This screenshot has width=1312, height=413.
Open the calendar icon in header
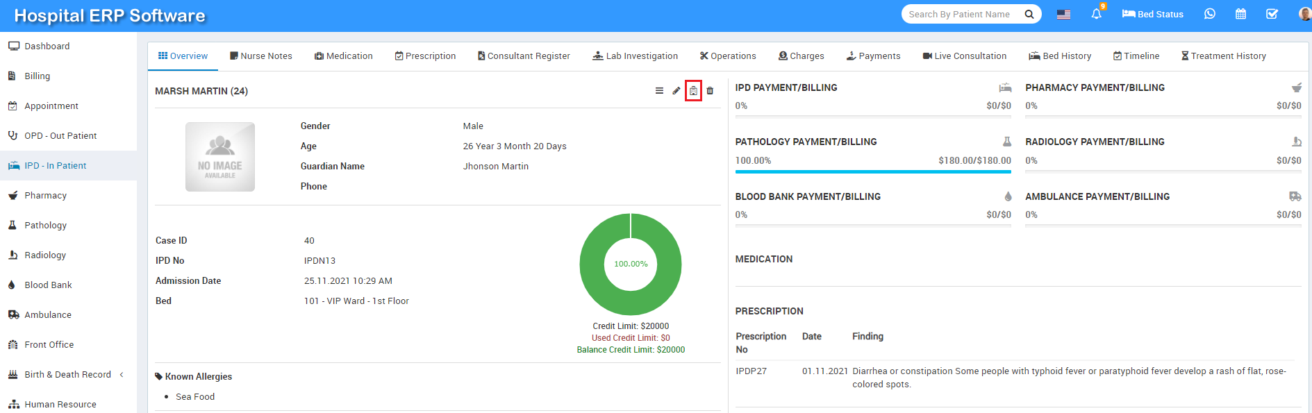(1240, 14)
